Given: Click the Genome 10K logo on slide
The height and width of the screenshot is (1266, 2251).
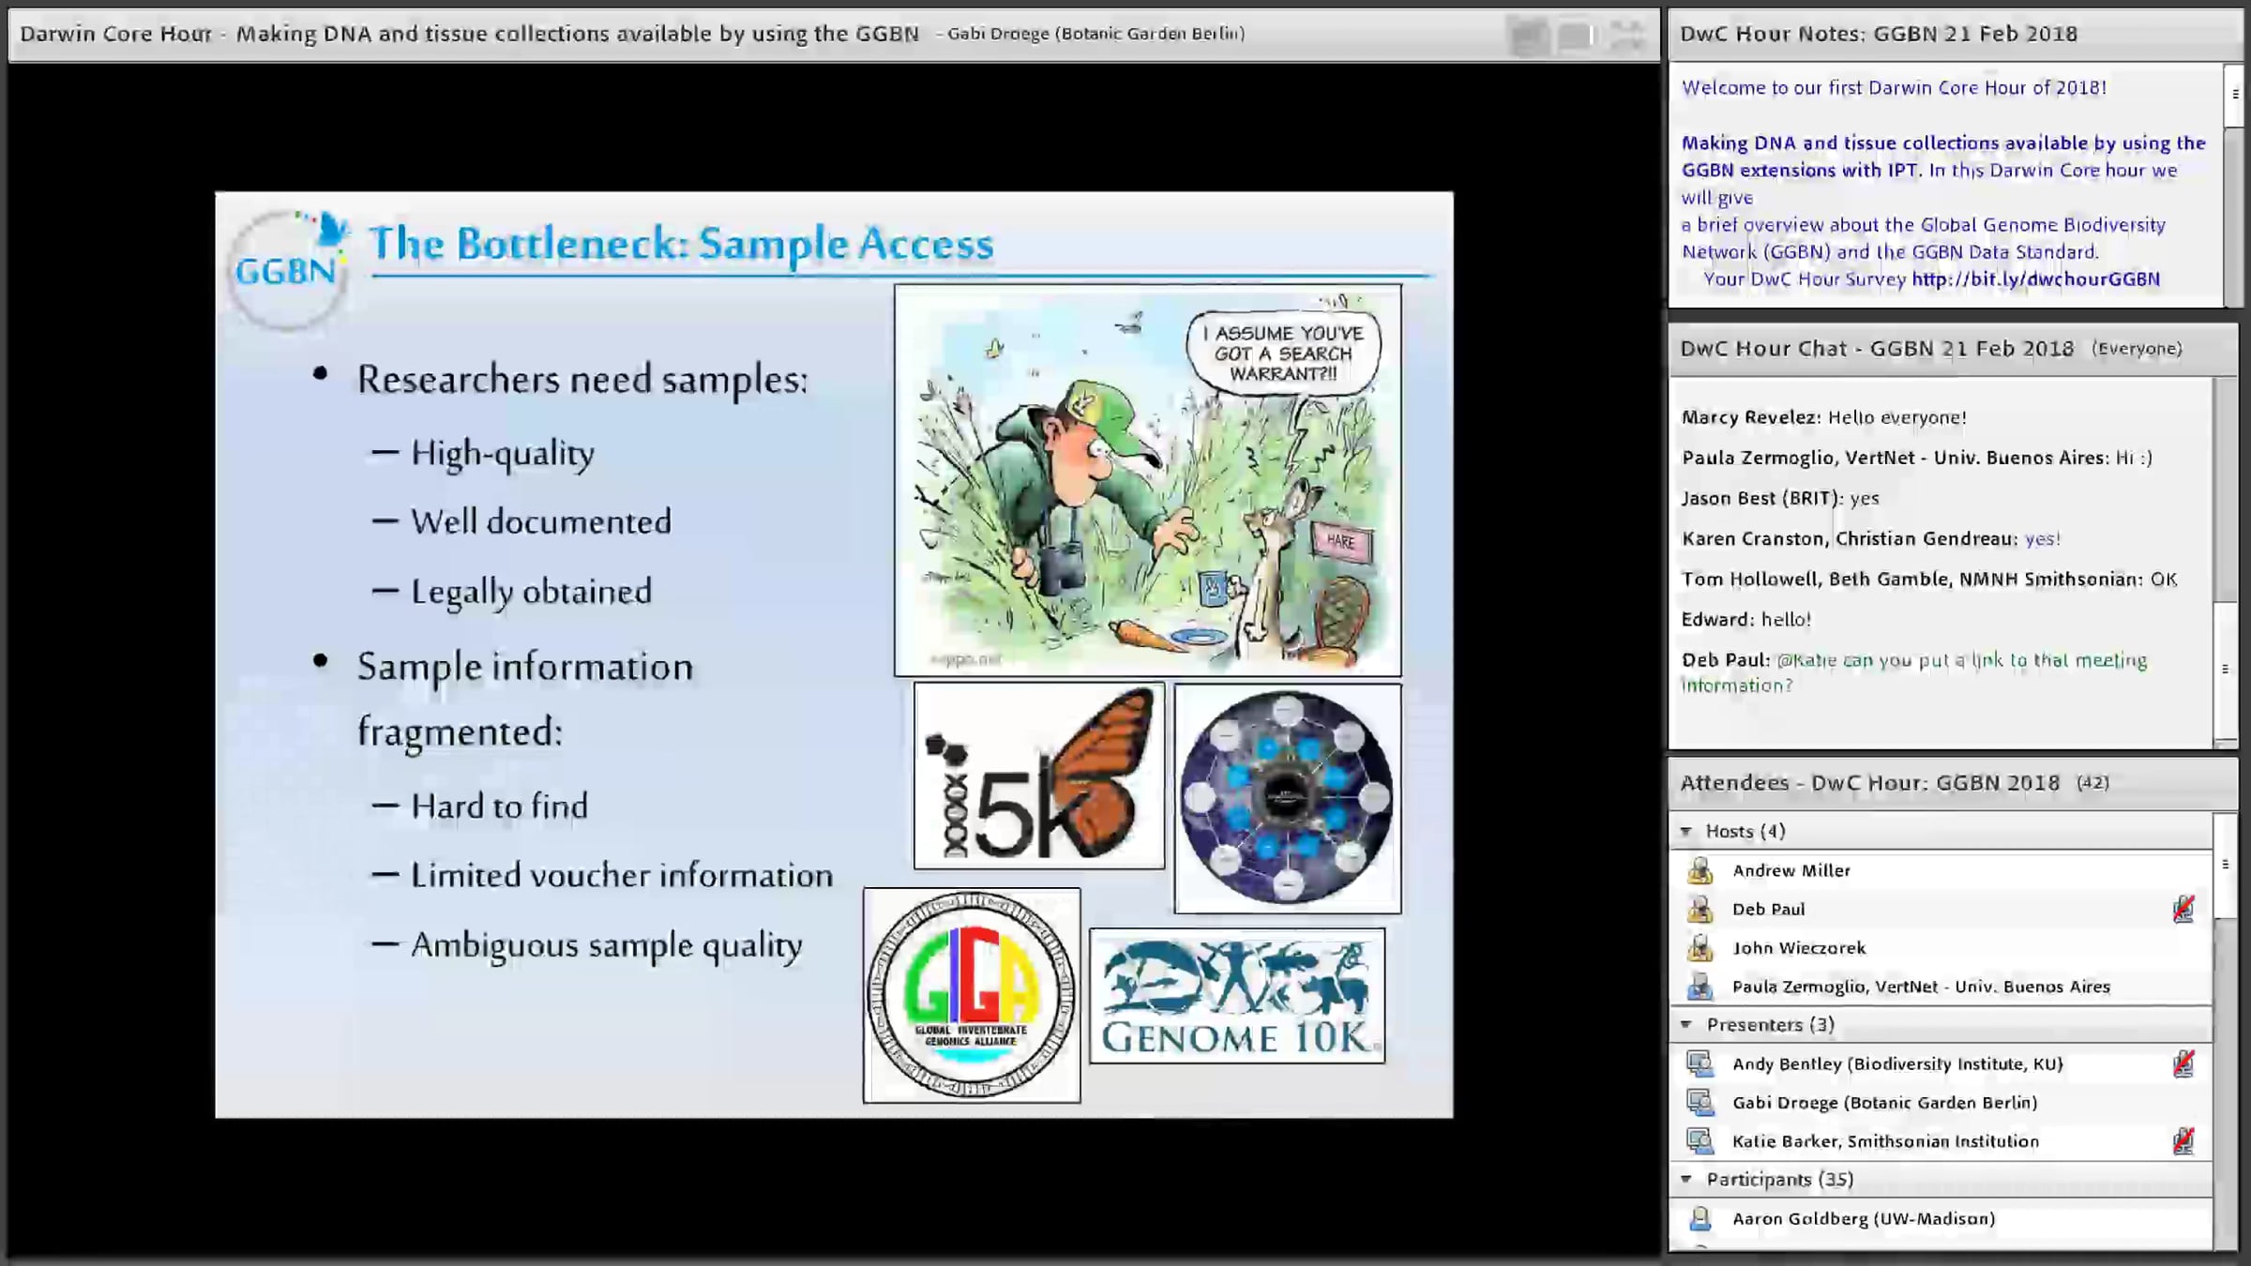Looking at the screenshot, I should [x=1236, y=996].
